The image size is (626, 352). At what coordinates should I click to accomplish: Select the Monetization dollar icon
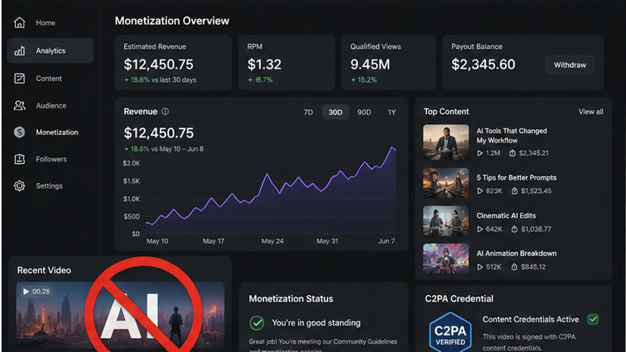point(20,132)
